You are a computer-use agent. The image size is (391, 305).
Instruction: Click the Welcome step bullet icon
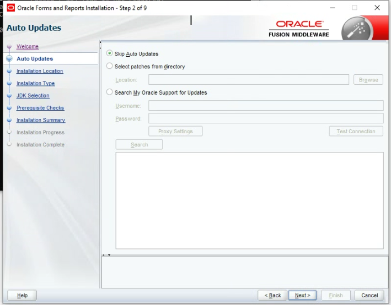(x=9, y=46)
